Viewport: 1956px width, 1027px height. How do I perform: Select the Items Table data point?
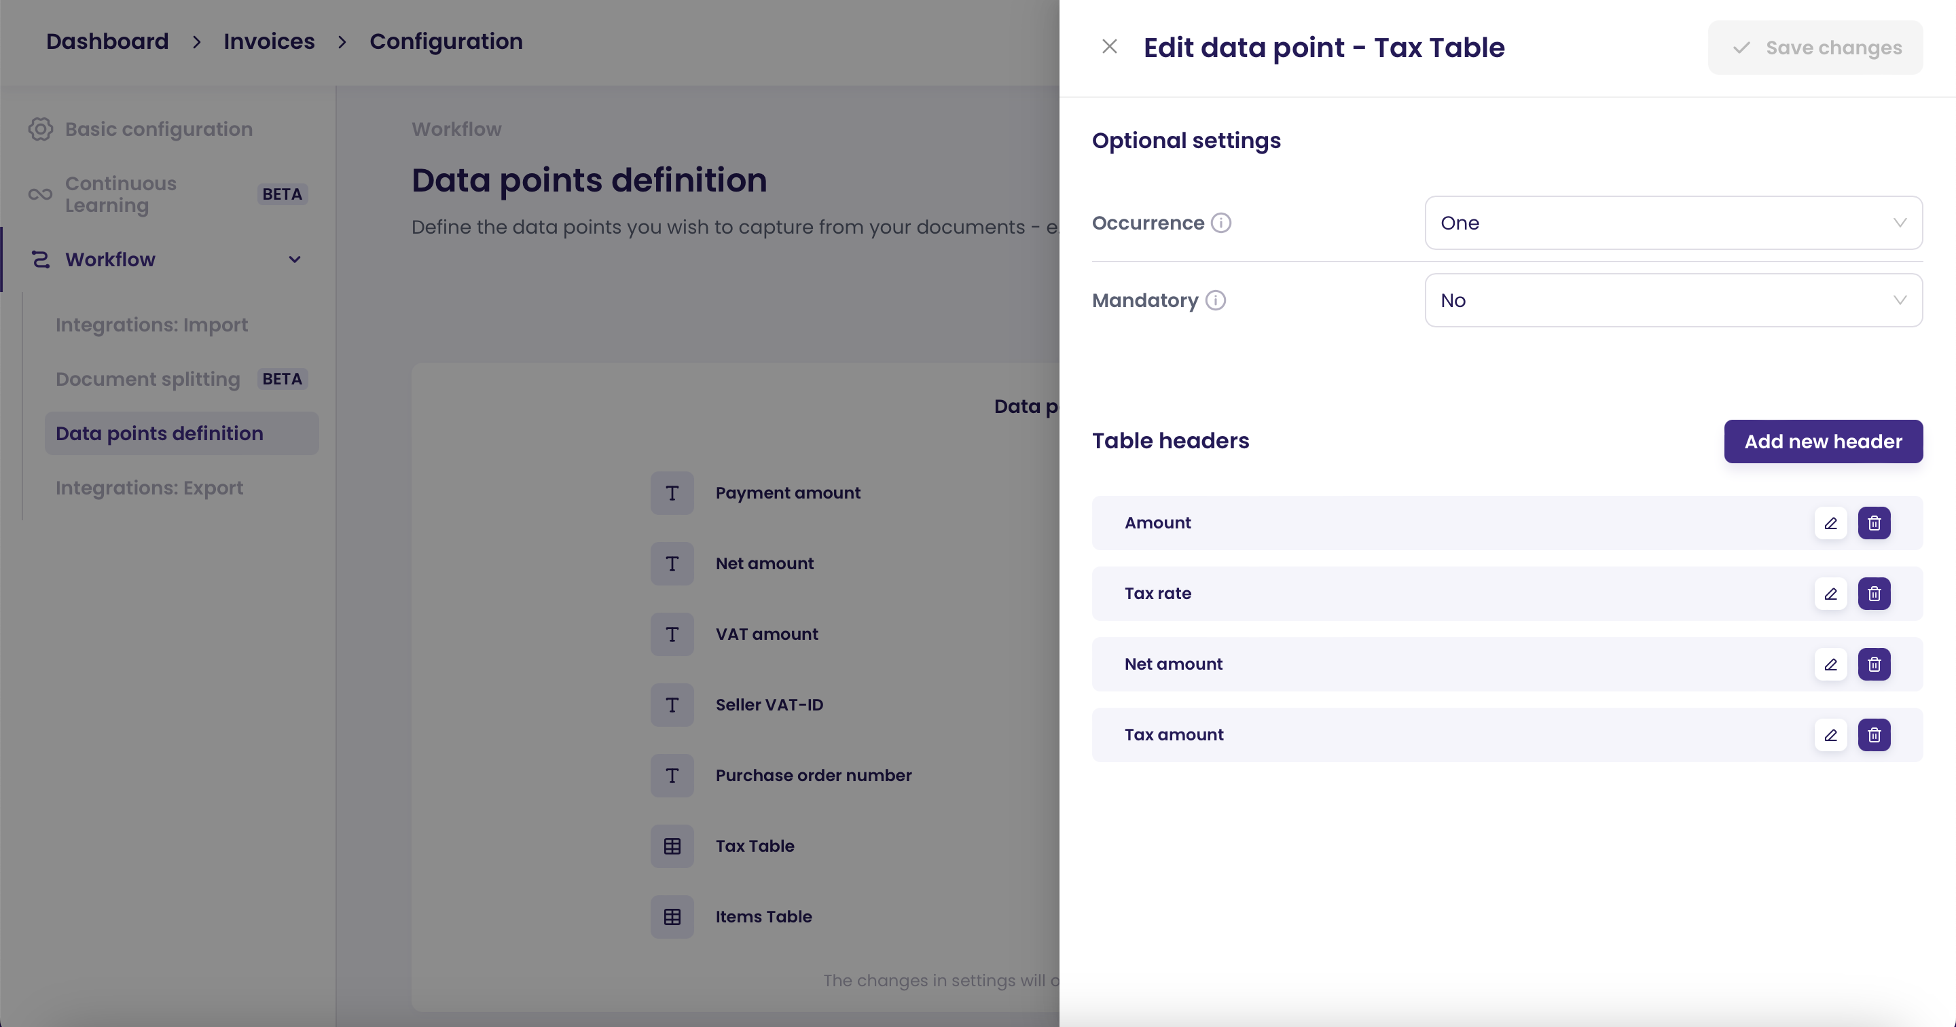pyautogui.click(x=763, y=917)
